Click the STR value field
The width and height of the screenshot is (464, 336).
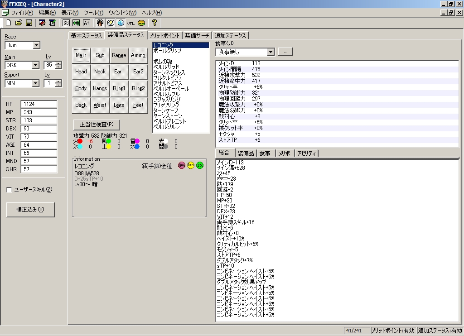pos(39,120)
